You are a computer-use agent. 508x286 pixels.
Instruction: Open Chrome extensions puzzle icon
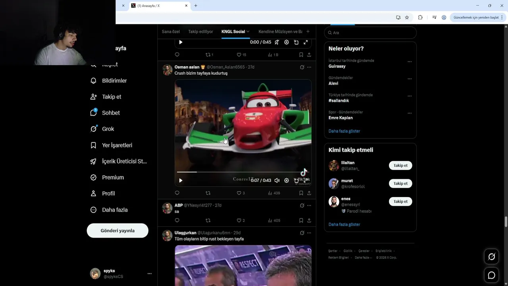[420, 17]
